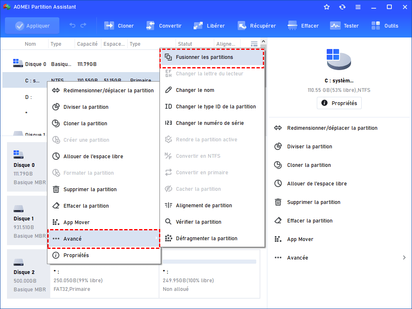
Task: Click the Capacité column header
Action: 87,44
